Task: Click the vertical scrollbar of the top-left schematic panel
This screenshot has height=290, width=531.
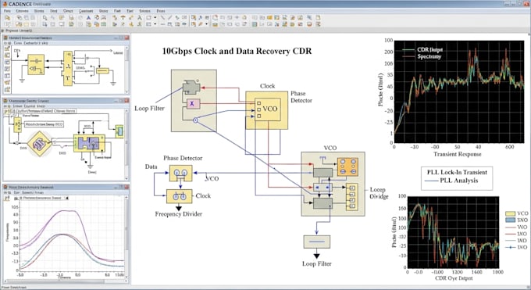Action: coord(127,70)
